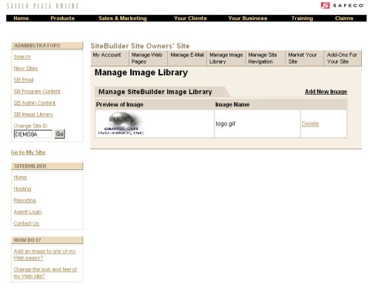
Task: Click the Safeco logo
Action: coord(343,5)
